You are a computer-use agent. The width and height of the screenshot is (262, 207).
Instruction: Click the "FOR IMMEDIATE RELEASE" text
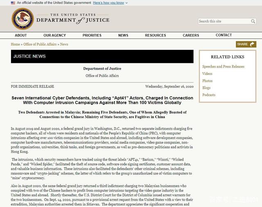(32, 86)
